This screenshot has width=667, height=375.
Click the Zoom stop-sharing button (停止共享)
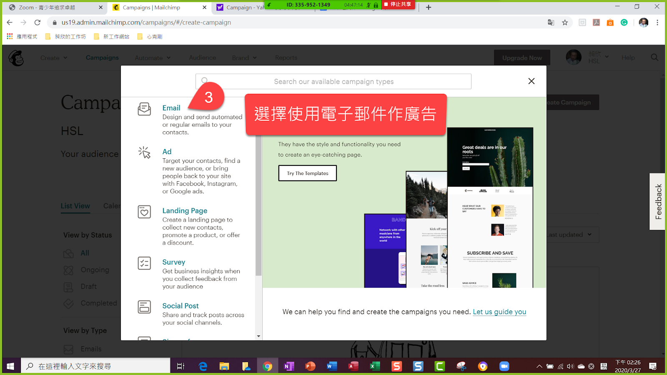click(x=398, y=5)
